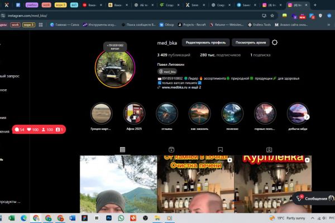View site information icon left of URL

pyautogui.click(x=3, y=16)
